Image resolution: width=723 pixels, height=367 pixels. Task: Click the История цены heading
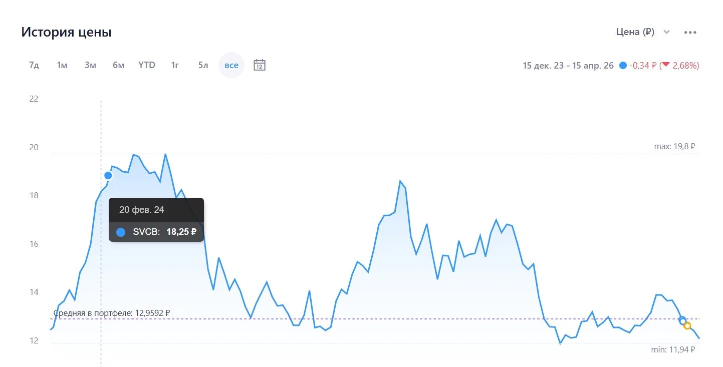click(66, 32)
